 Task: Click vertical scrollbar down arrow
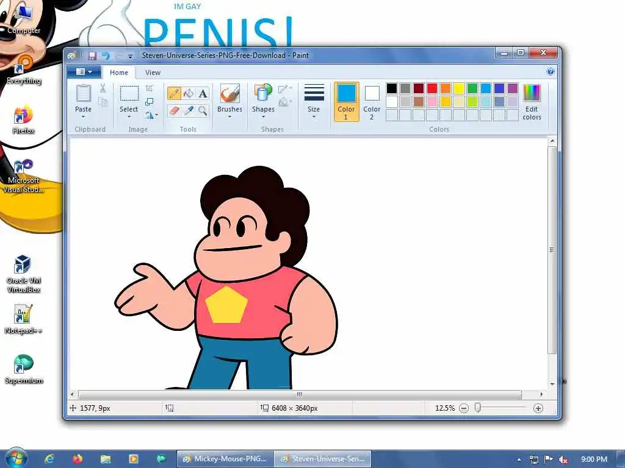(x=552, y=384)
